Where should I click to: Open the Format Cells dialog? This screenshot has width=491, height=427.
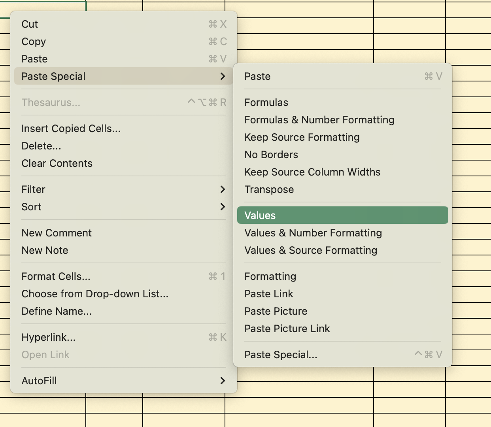click(55, 276)
